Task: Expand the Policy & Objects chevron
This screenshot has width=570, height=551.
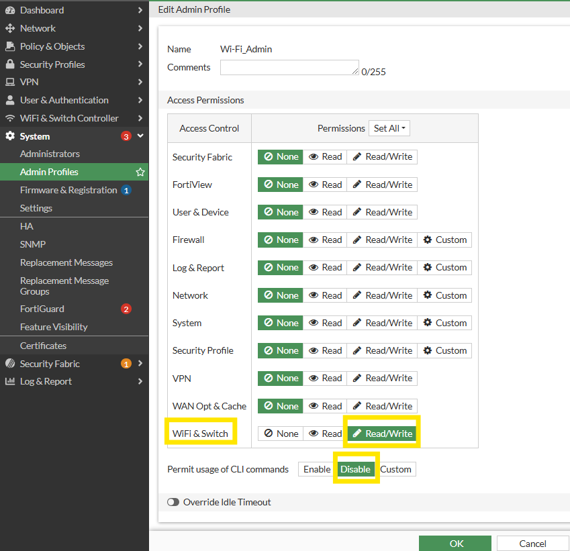Action: point(140,46)
